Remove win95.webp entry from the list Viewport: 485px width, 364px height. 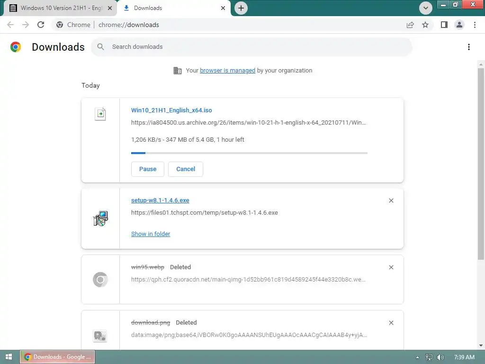coord(391,267)
